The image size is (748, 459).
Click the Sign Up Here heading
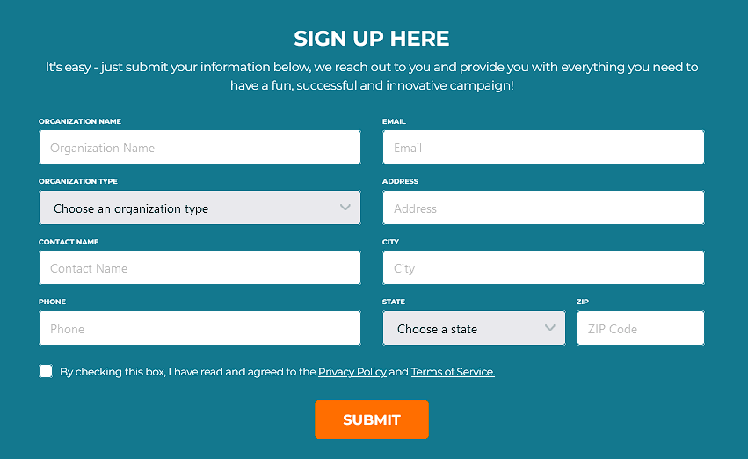pos(372,39)
